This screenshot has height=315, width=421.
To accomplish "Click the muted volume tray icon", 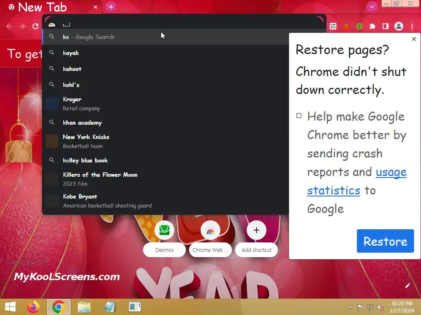I will pos(380,307).
